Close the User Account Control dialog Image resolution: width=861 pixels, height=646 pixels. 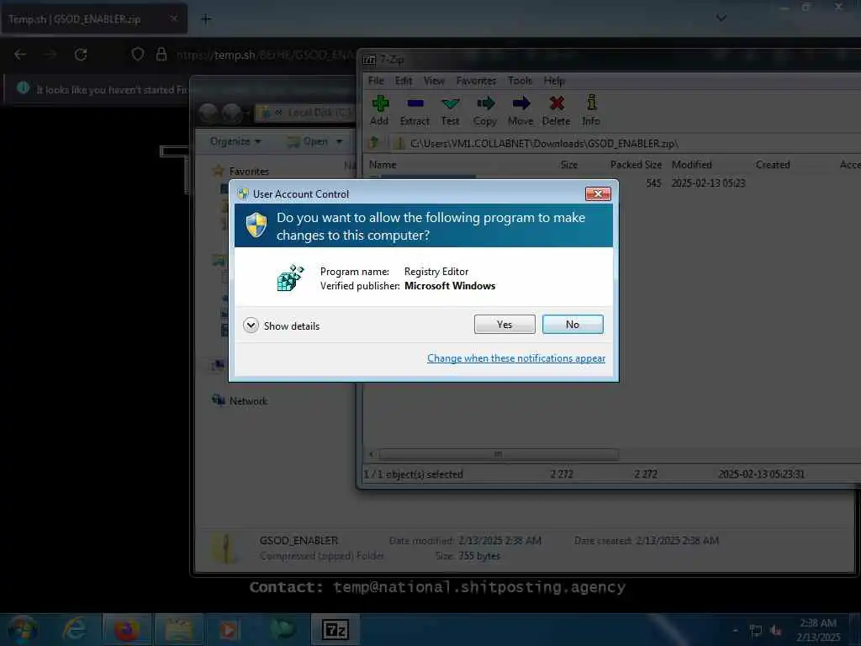point(598,194)
